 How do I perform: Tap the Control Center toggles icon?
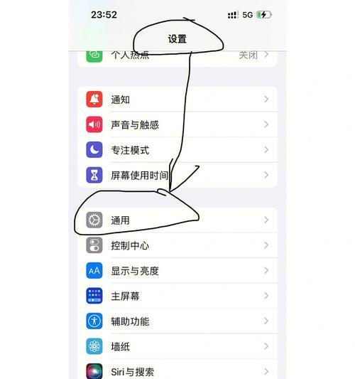pyautogui.click(x=94, y=245)
